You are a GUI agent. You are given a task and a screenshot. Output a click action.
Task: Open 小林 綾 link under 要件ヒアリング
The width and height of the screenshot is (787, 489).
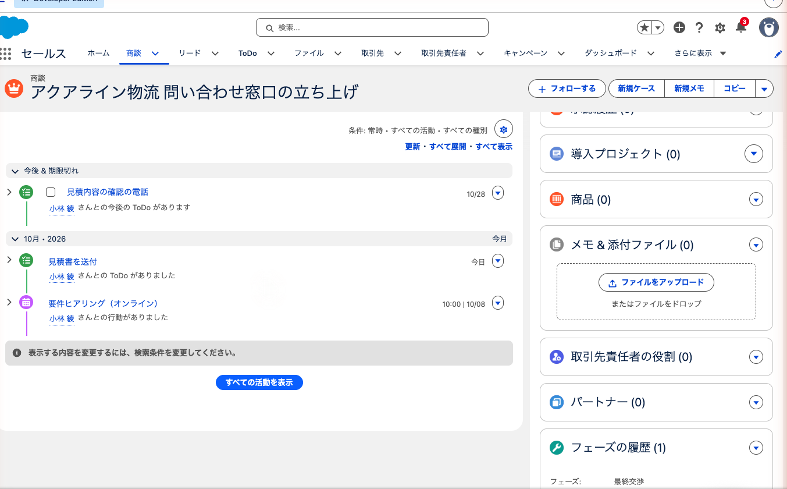(x=62, y=318)
